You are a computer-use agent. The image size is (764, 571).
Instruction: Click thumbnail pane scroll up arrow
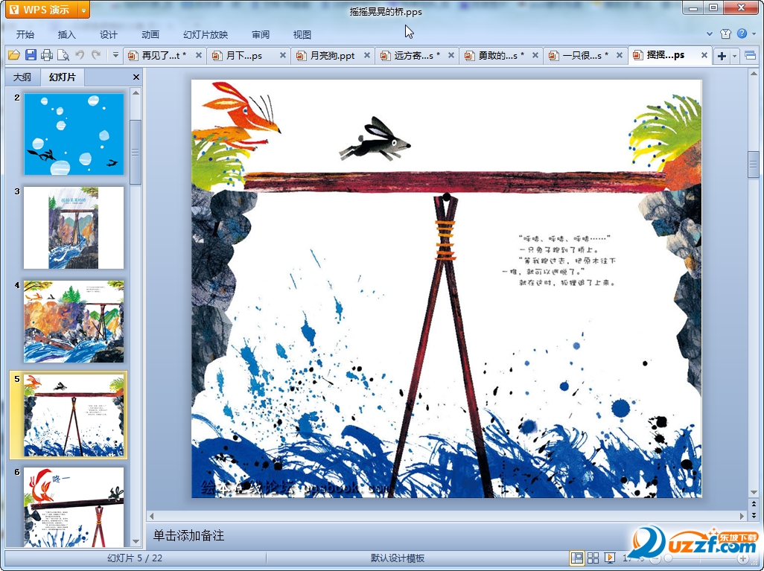coord(136,92)
